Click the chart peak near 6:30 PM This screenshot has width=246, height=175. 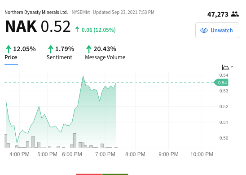pos(83,76)
